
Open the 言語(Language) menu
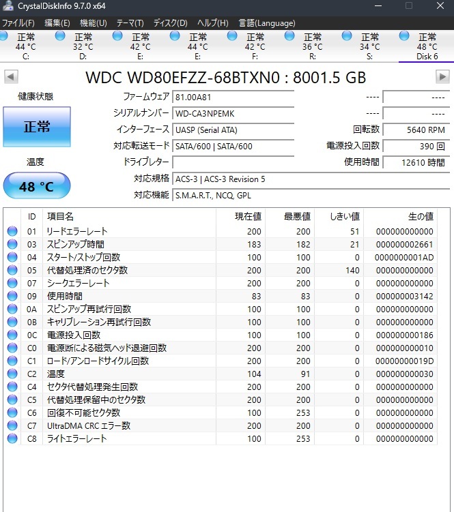[267, 23]
